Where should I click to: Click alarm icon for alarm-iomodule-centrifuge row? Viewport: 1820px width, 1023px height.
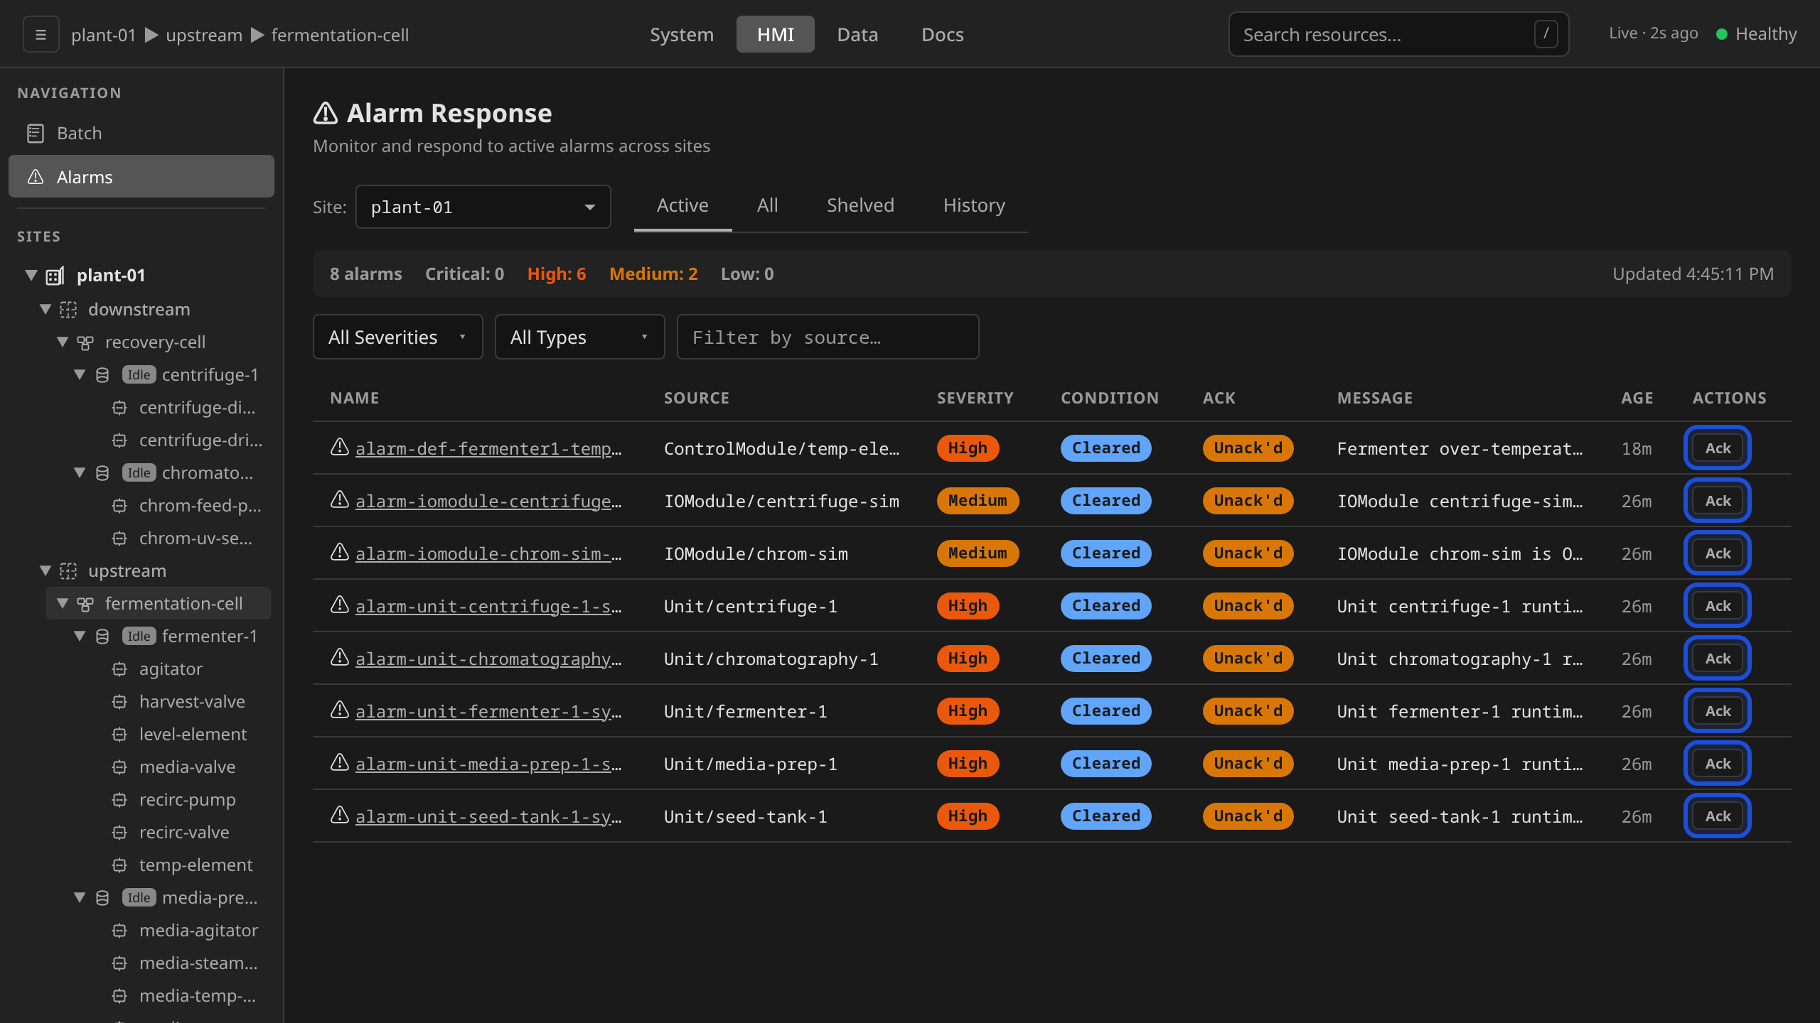(x=340, y=499)
